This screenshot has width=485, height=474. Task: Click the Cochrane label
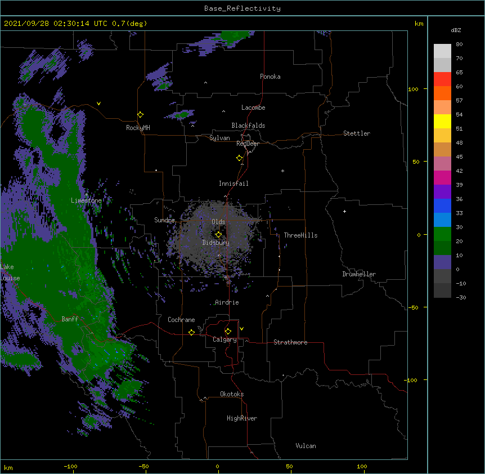coord(181,320)
